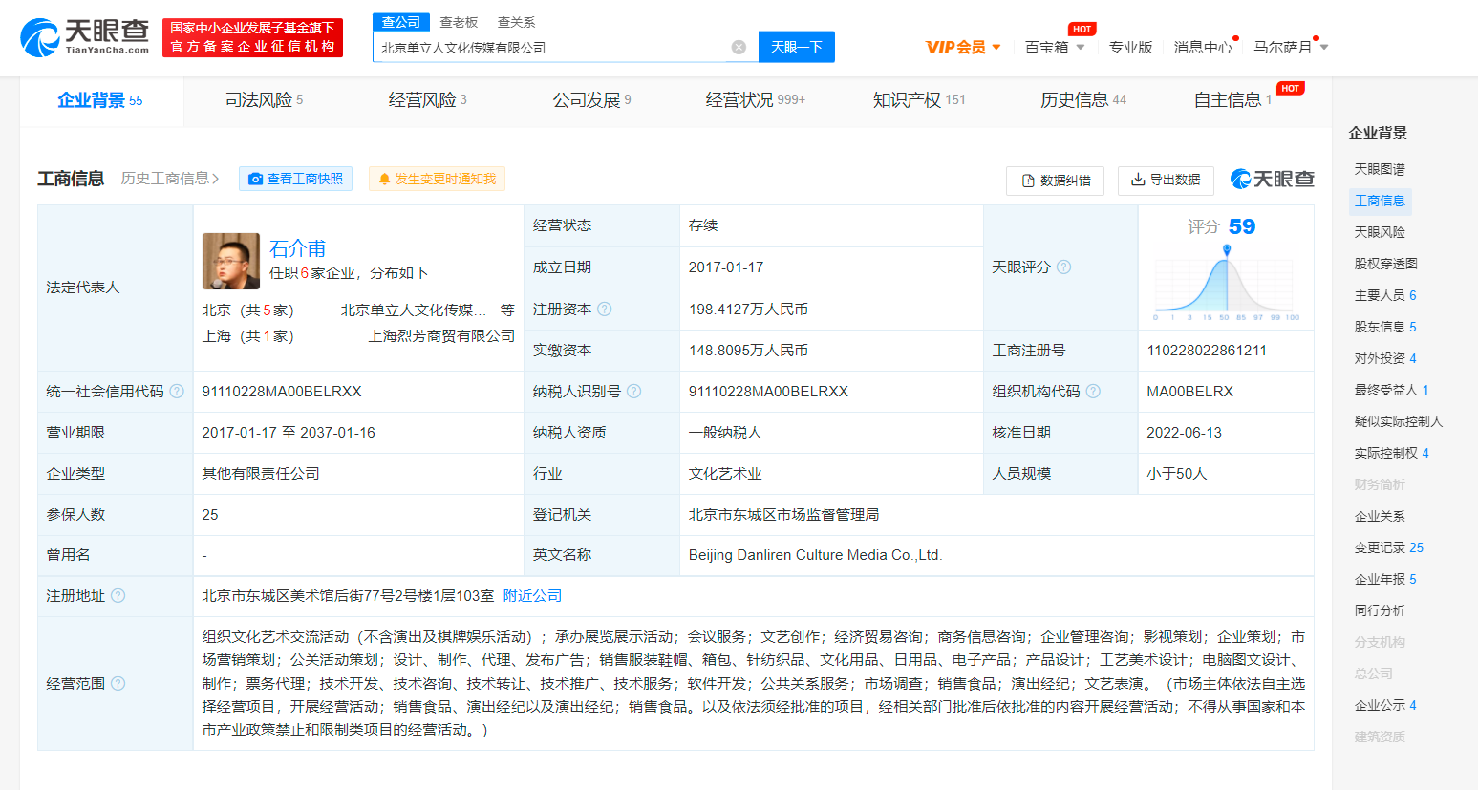Open the 经营状况 tab
Viewport: 1478px width, 790px height.
pyautogui.click(x=755, y=100)
